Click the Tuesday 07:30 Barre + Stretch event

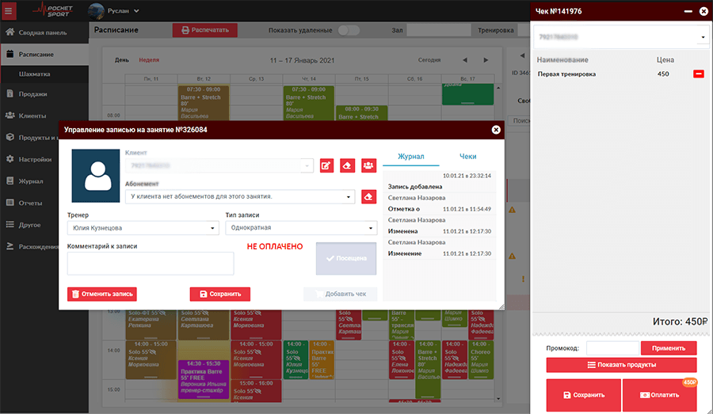click(x=204, y=102)
